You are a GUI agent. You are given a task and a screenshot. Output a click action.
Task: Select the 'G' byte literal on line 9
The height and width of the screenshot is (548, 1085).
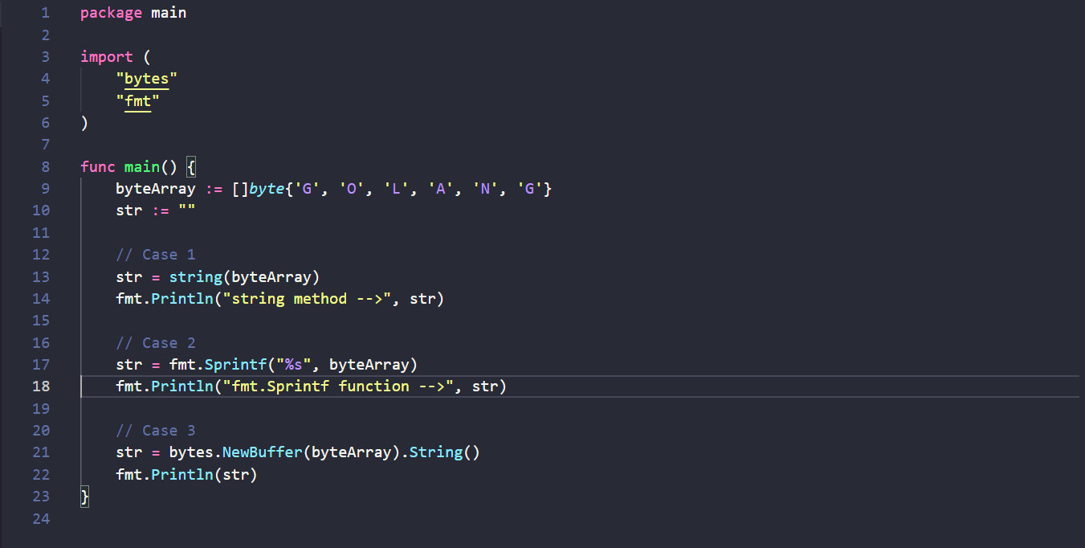coord(306,188)
